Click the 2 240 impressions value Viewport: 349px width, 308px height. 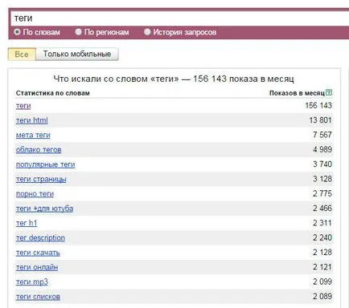(x=322, y=237)
